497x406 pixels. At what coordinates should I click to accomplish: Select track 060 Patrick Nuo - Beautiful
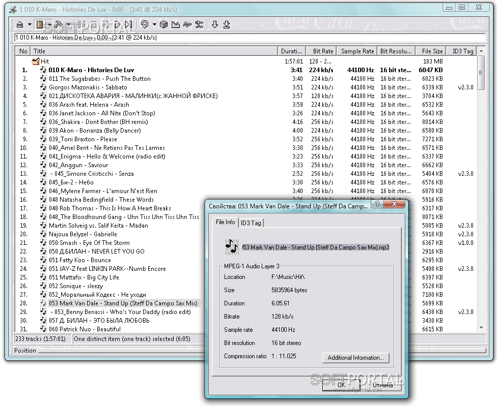(x=85, y=329)
